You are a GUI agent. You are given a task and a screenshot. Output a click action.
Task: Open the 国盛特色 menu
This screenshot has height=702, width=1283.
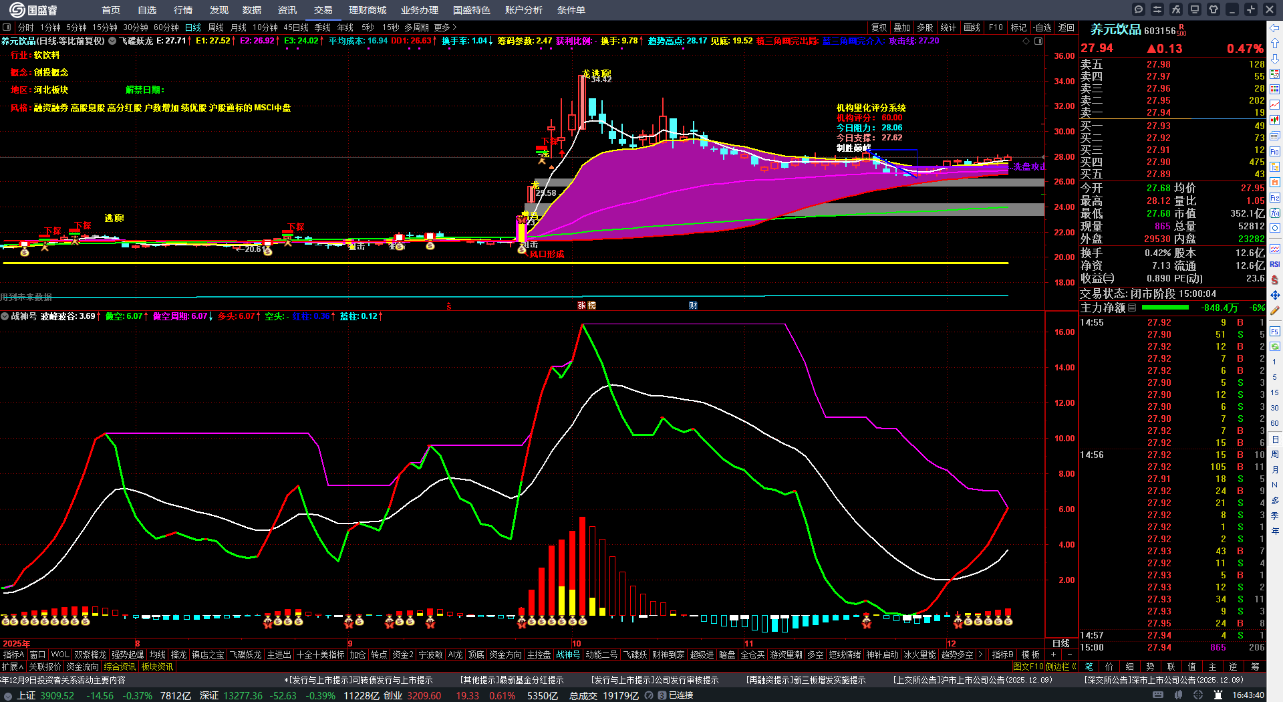point(472,10)
